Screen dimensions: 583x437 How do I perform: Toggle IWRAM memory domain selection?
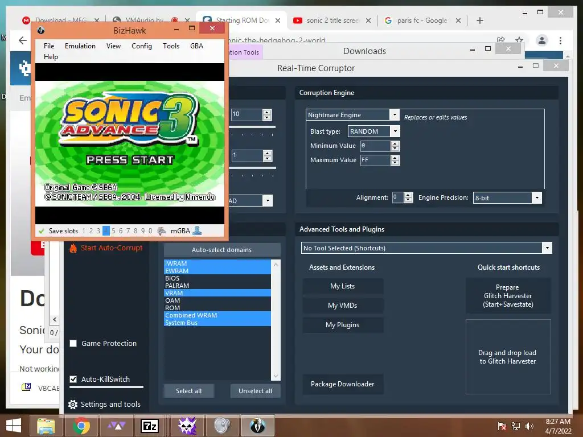217,263
